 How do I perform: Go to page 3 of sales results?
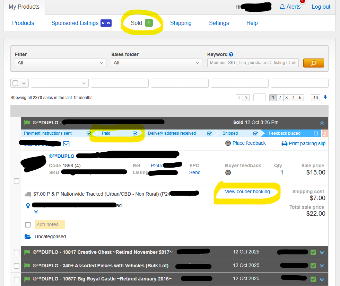click(x=286, y=98)
